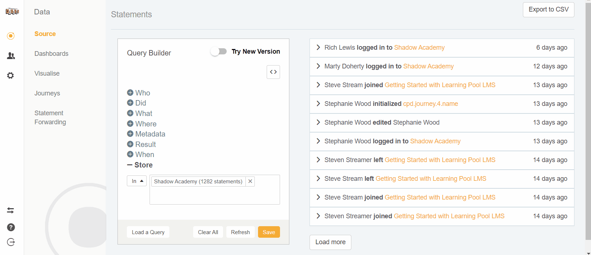This screenshot has height=255, width=591.
Task: Open the Help question mark icon
Action: [11, 227]
